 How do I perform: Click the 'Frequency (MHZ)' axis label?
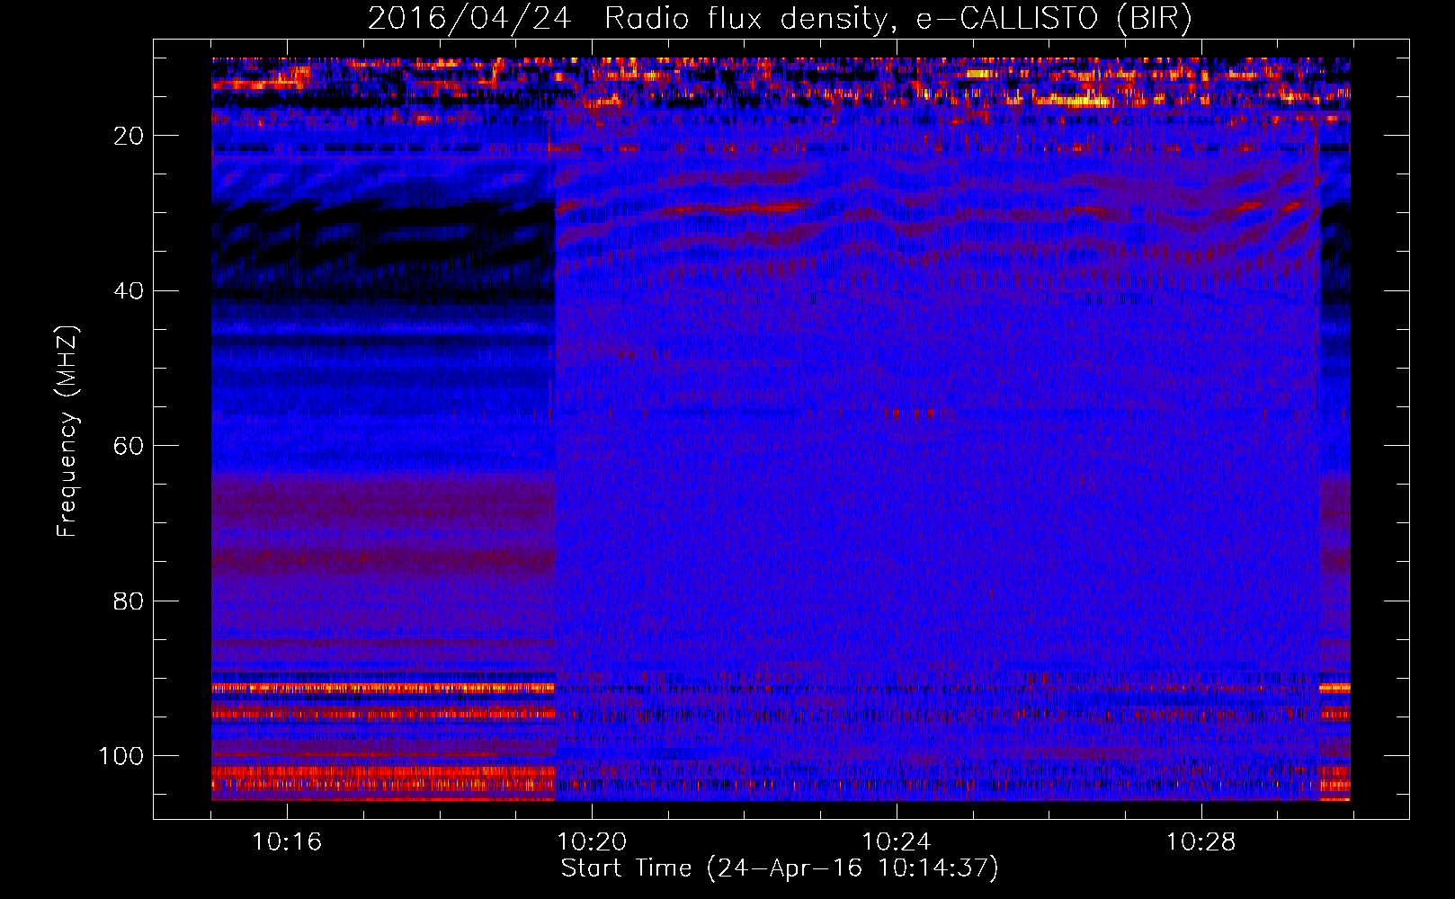tap(67, 431)
